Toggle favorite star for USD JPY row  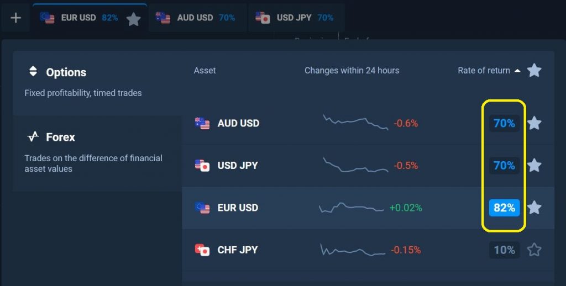click(534, 165)
